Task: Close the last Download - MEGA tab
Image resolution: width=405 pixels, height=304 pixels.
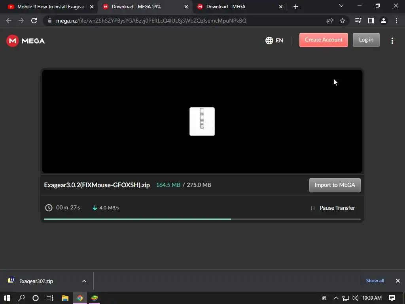Action: tap(281, 7)
